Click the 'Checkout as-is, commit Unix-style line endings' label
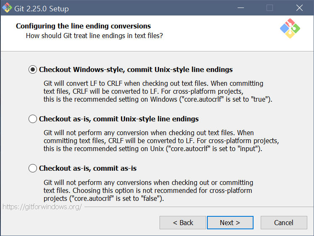This screenshot has width=314, height=236. 119,119
